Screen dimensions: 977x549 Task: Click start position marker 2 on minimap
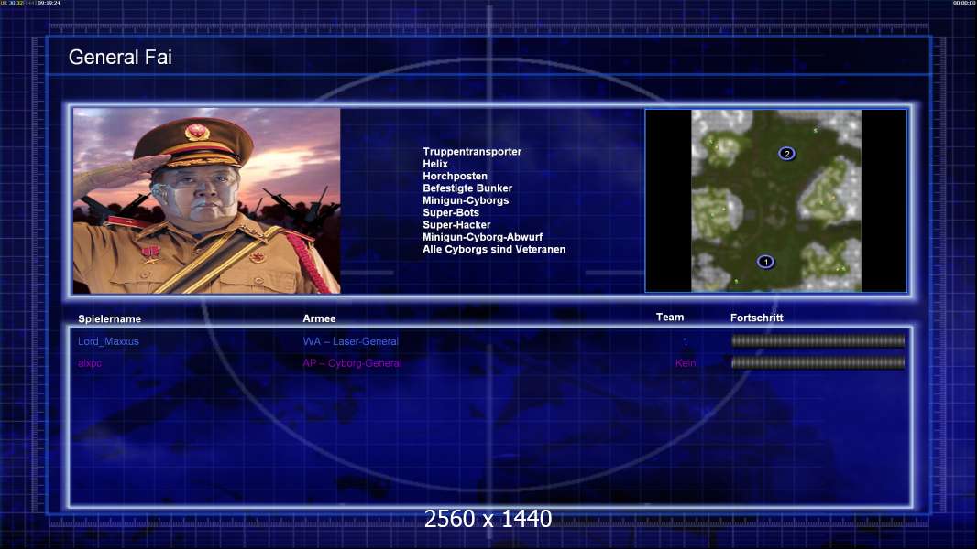tap(787, 154)
